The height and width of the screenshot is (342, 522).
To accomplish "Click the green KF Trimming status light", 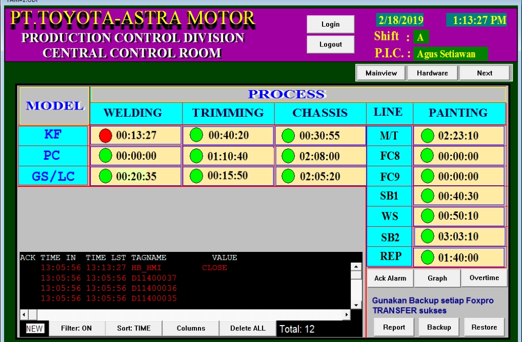I will pyautogui.click(x=196, y=135).
